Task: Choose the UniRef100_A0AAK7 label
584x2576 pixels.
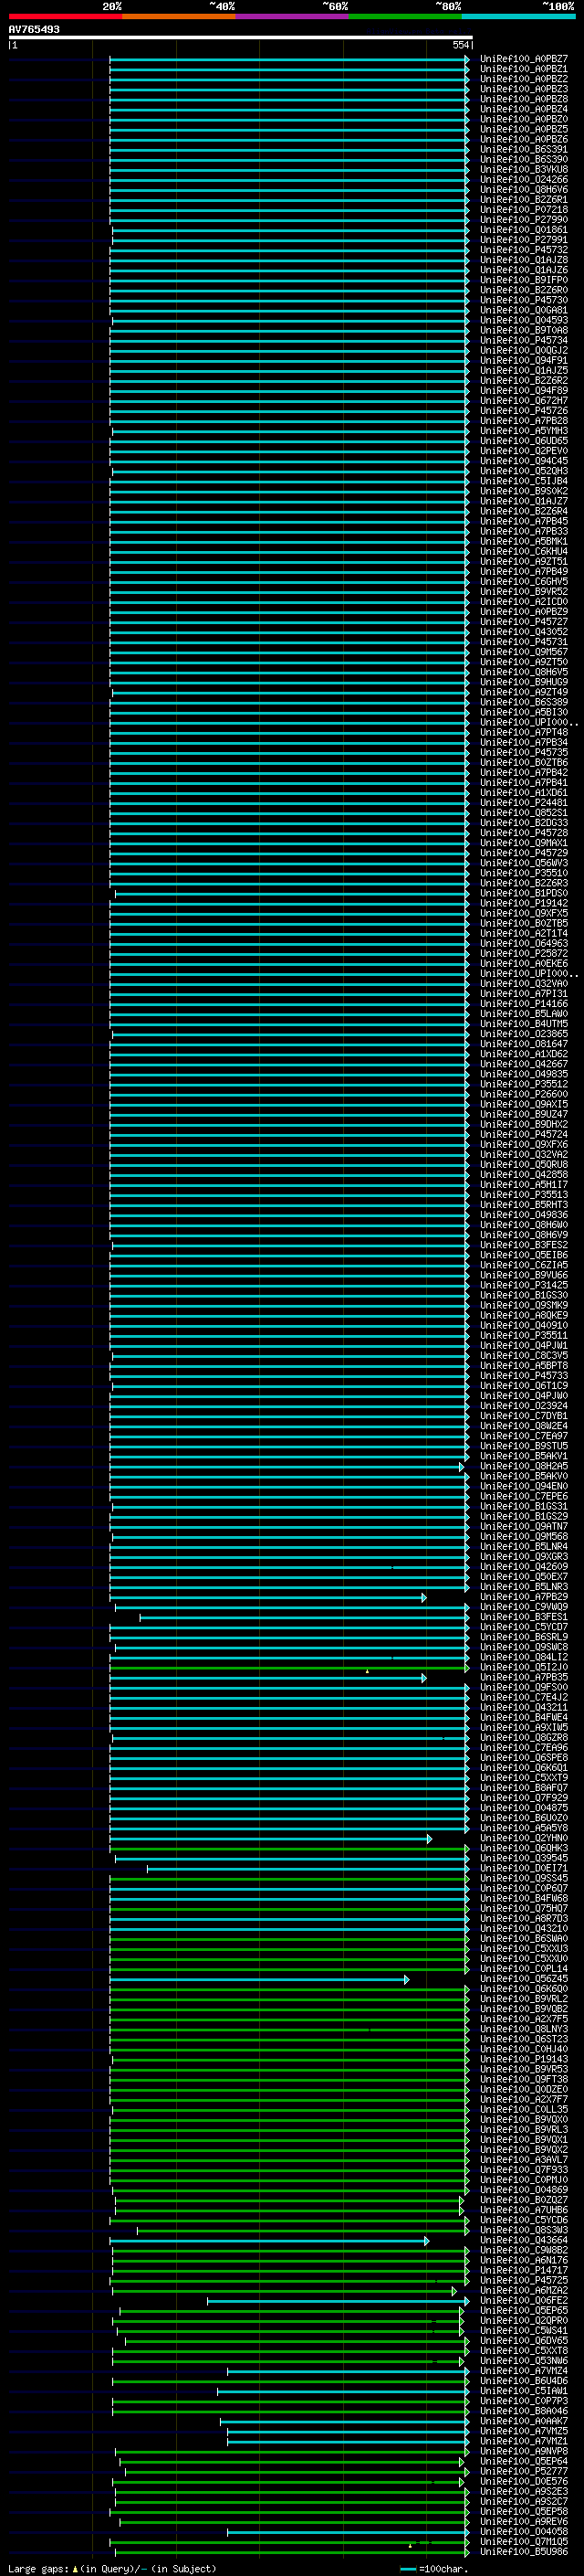Action: [x=524, y=2420]
